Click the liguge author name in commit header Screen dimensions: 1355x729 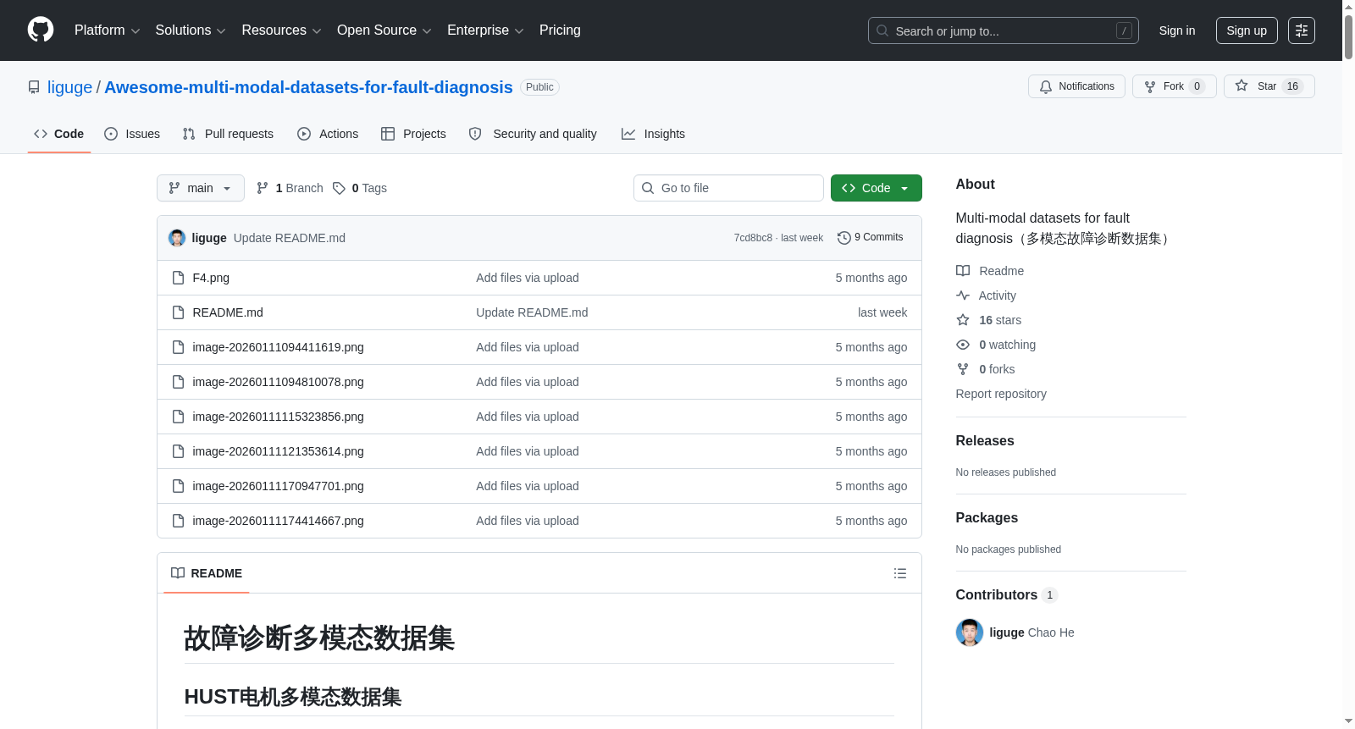209,238
